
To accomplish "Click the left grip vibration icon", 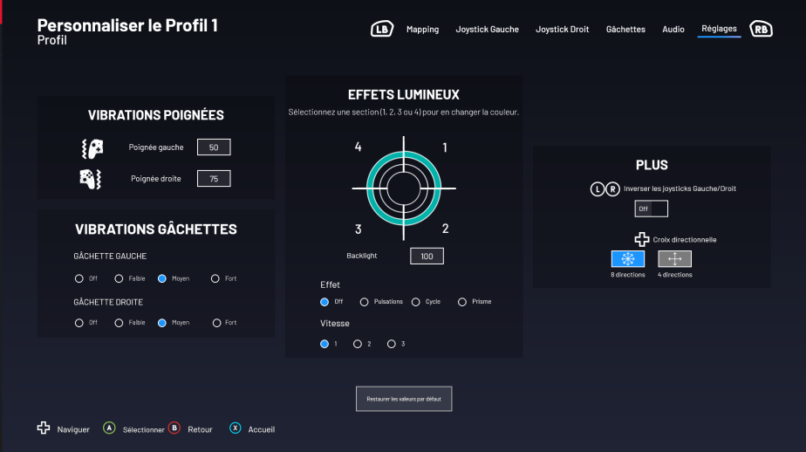I will [x=92, y=147].
